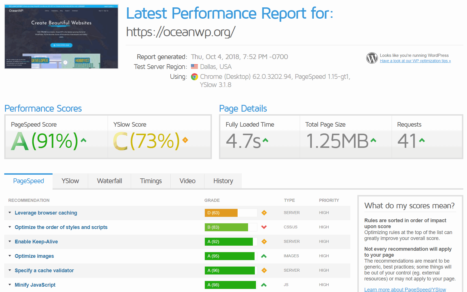Click the Chrome browser icon
467x292 pixels.
pyautogui.click(x=194, y=77)
